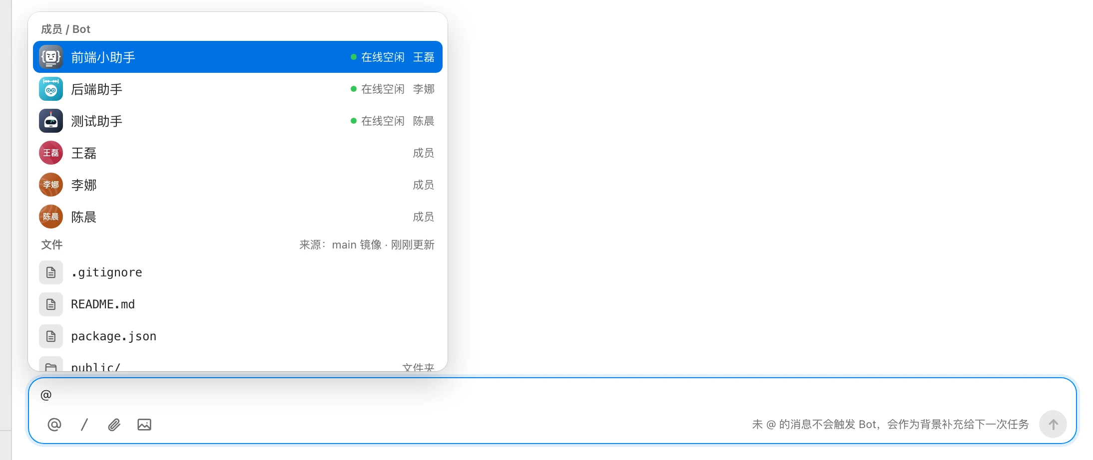
Task: Click the 成员 / Bot section header
Action: pos(65,29)
